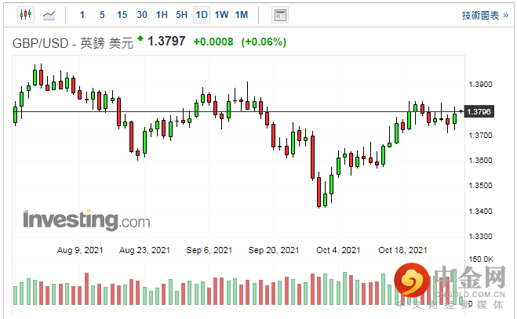
Task: Switch to the area line chart icon
Action: [49, 15]
